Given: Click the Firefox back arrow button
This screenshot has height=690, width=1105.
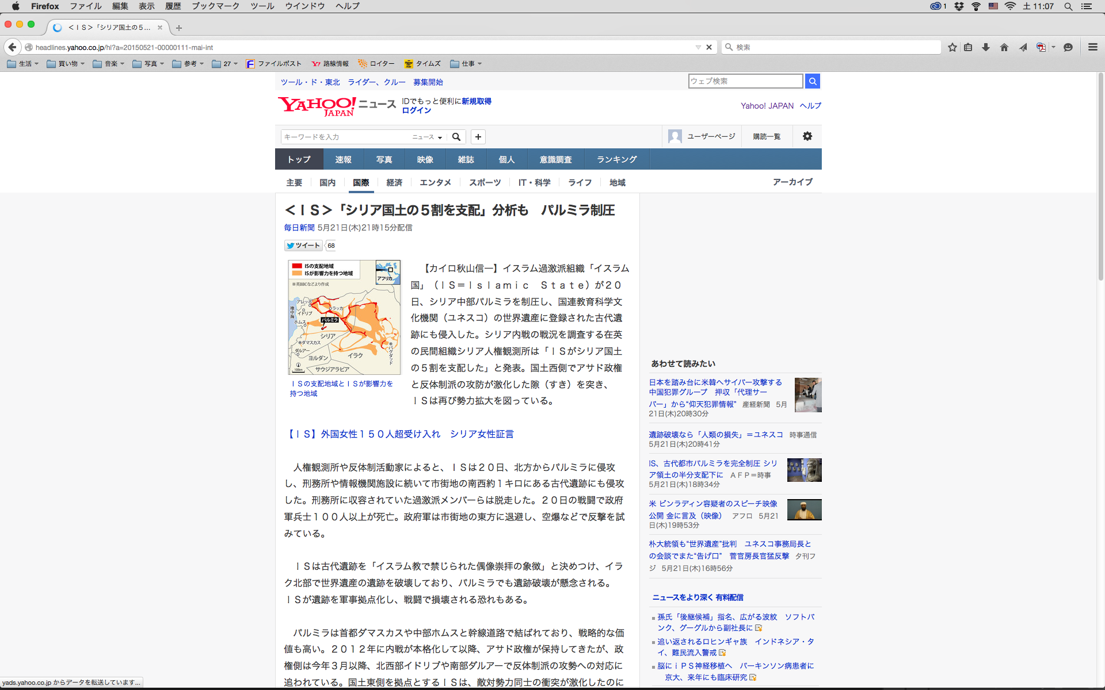Looking at the screenshot, I should click(x=12, y=47).
